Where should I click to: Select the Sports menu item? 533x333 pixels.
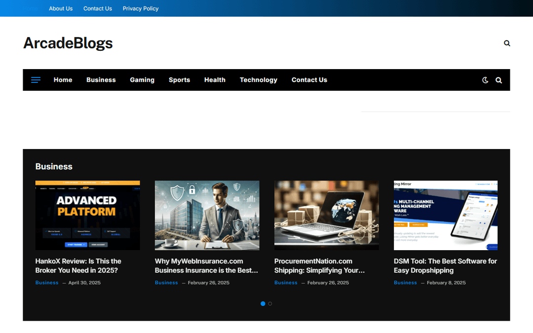[x=179, y=80]
